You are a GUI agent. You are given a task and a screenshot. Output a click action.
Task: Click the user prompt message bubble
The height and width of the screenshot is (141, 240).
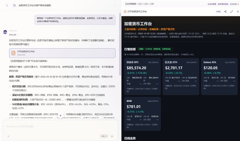[x=75, y=19]
